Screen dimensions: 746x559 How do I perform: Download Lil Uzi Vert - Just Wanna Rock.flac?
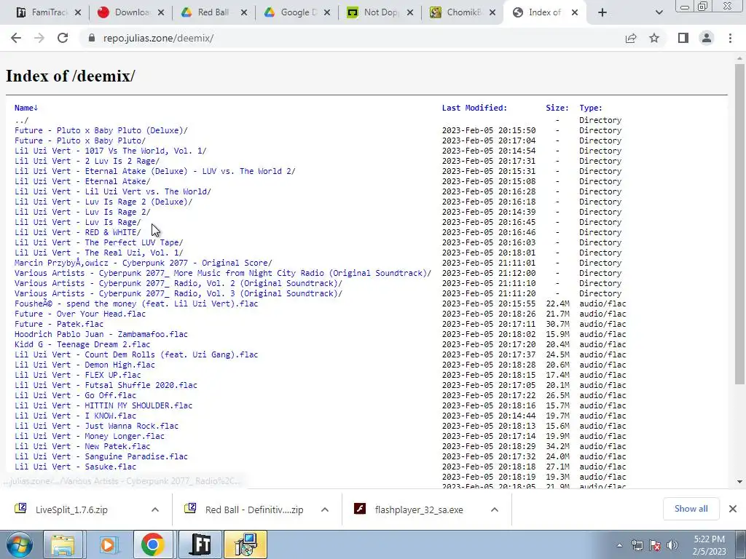(97, 426)
